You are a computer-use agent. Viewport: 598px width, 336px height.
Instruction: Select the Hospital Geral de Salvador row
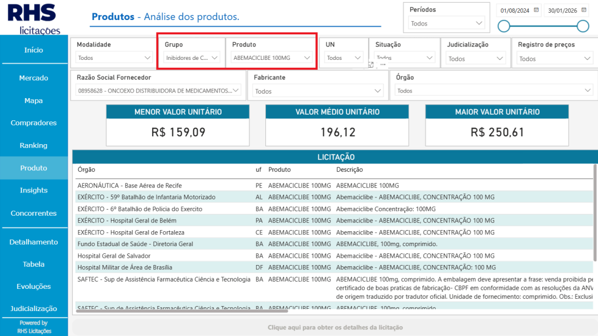point(334,256)
